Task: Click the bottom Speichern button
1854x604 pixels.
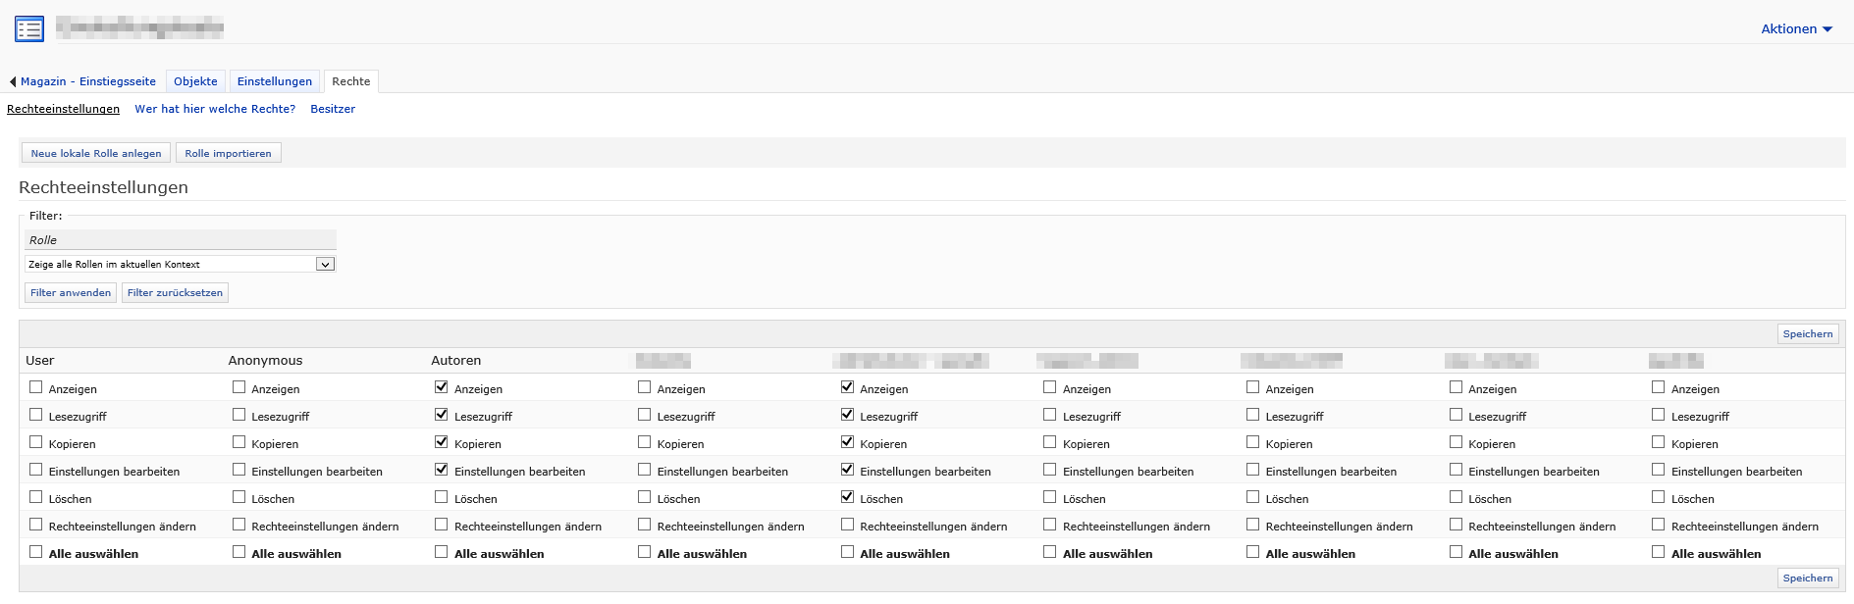Action: click(1807, 579)
